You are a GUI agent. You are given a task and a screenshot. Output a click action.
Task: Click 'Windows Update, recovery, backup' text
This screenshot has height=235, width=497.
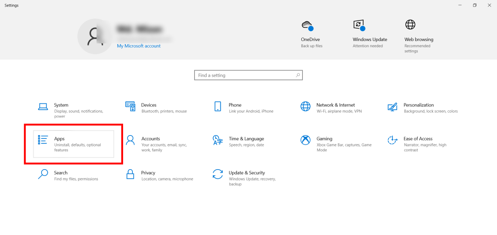(x=252, y=182)
